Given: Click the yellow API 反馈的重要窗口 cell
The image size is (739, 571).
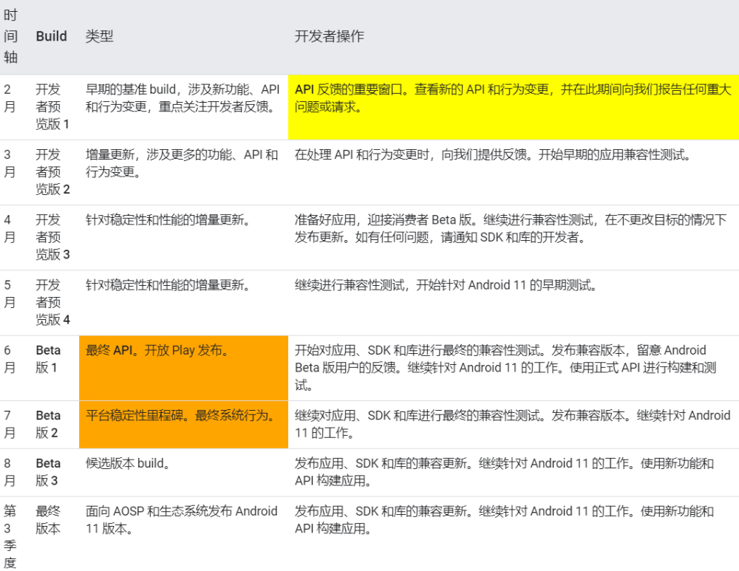Looking at the screenshot, I should click(514, 107).
